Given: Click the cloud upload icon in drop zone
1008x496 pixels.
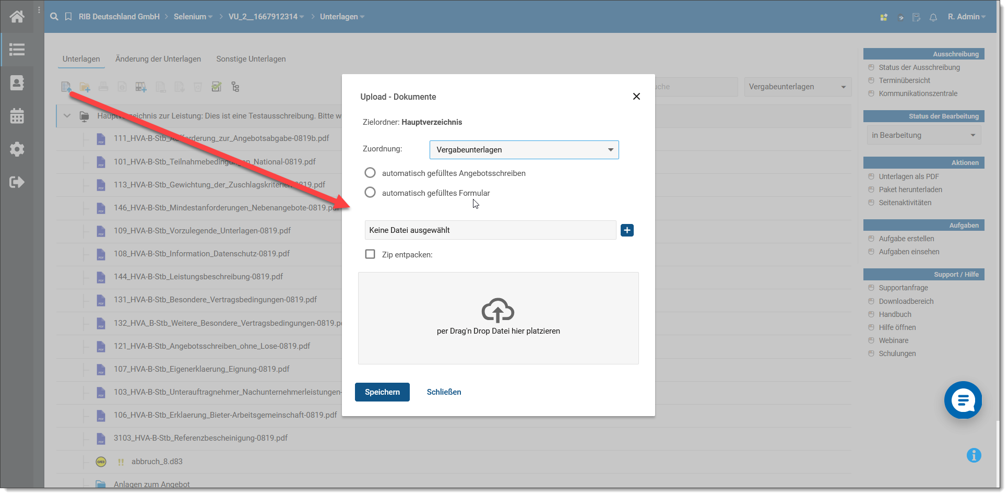Looking at the screenshot, I should coord(498,310).
